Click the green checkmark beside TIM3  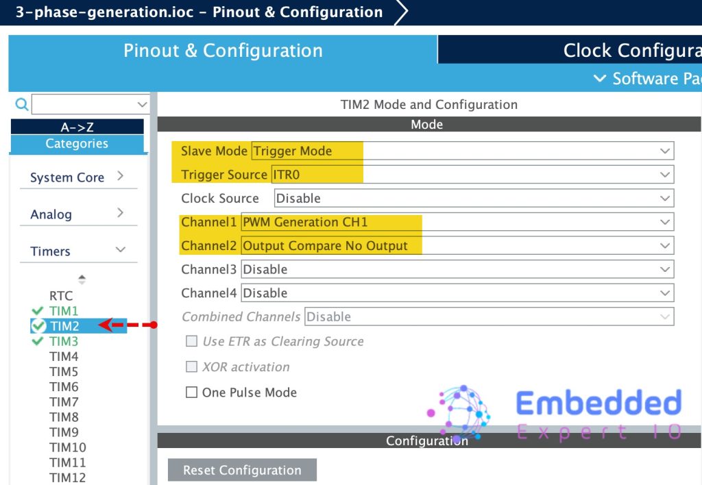38,341
